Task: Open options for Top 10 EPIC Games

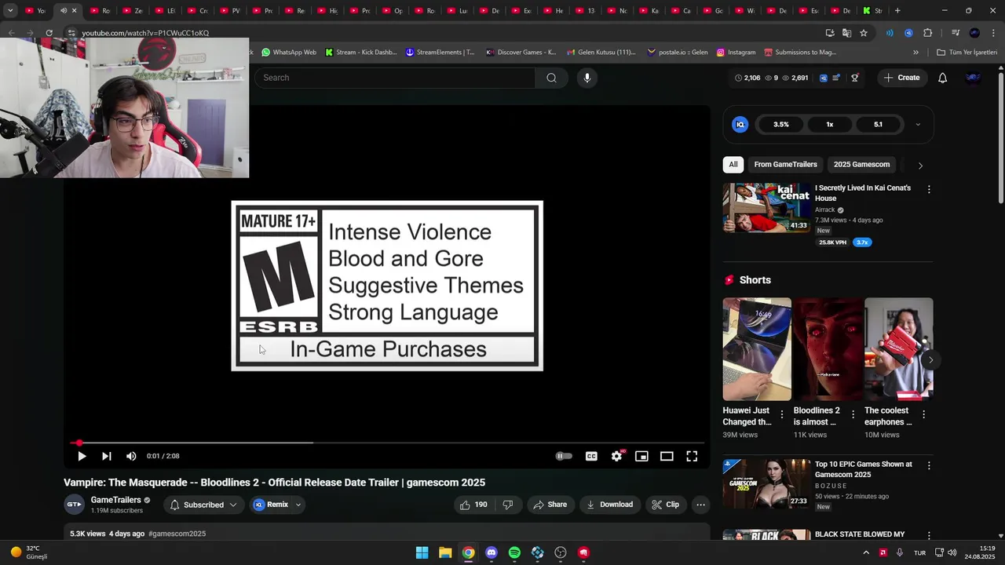Action: (x=929, y=465)
